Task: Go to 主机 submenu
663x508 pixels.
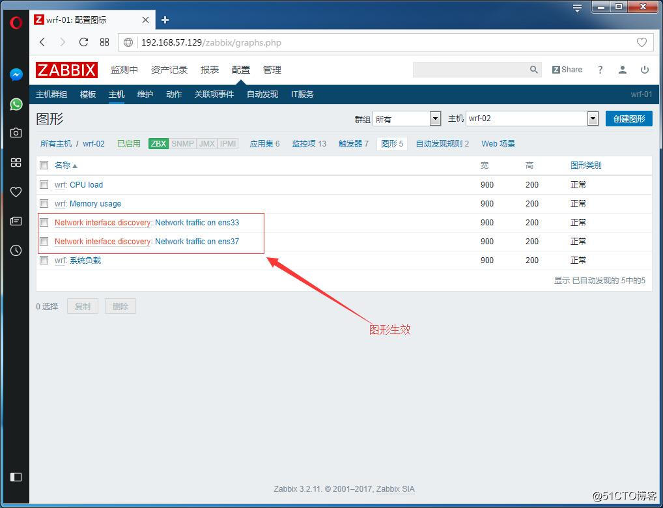Action: tap(117, 94)
